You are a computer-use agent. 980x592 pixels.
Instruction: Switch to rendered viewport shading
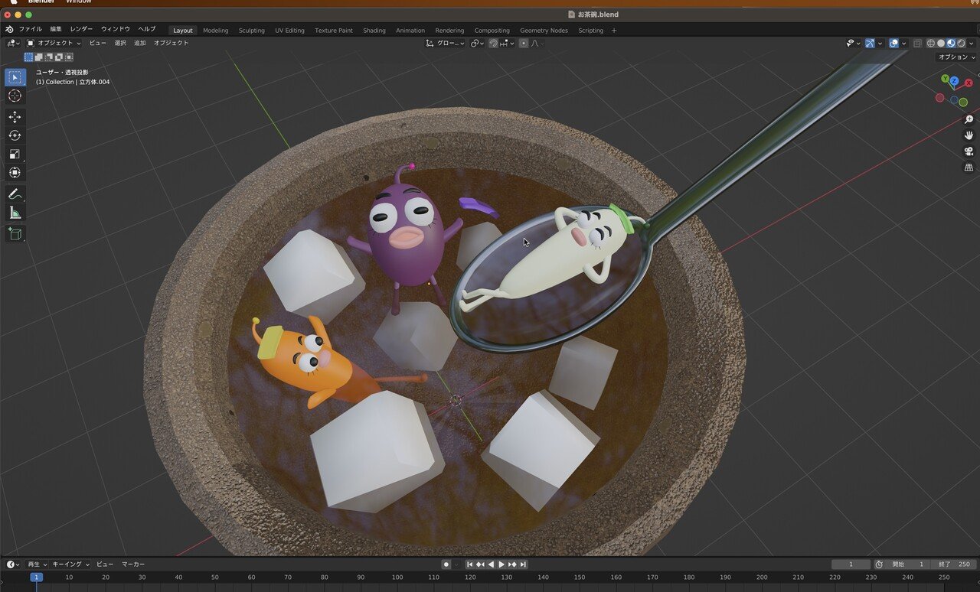click(x=961, y=43)
